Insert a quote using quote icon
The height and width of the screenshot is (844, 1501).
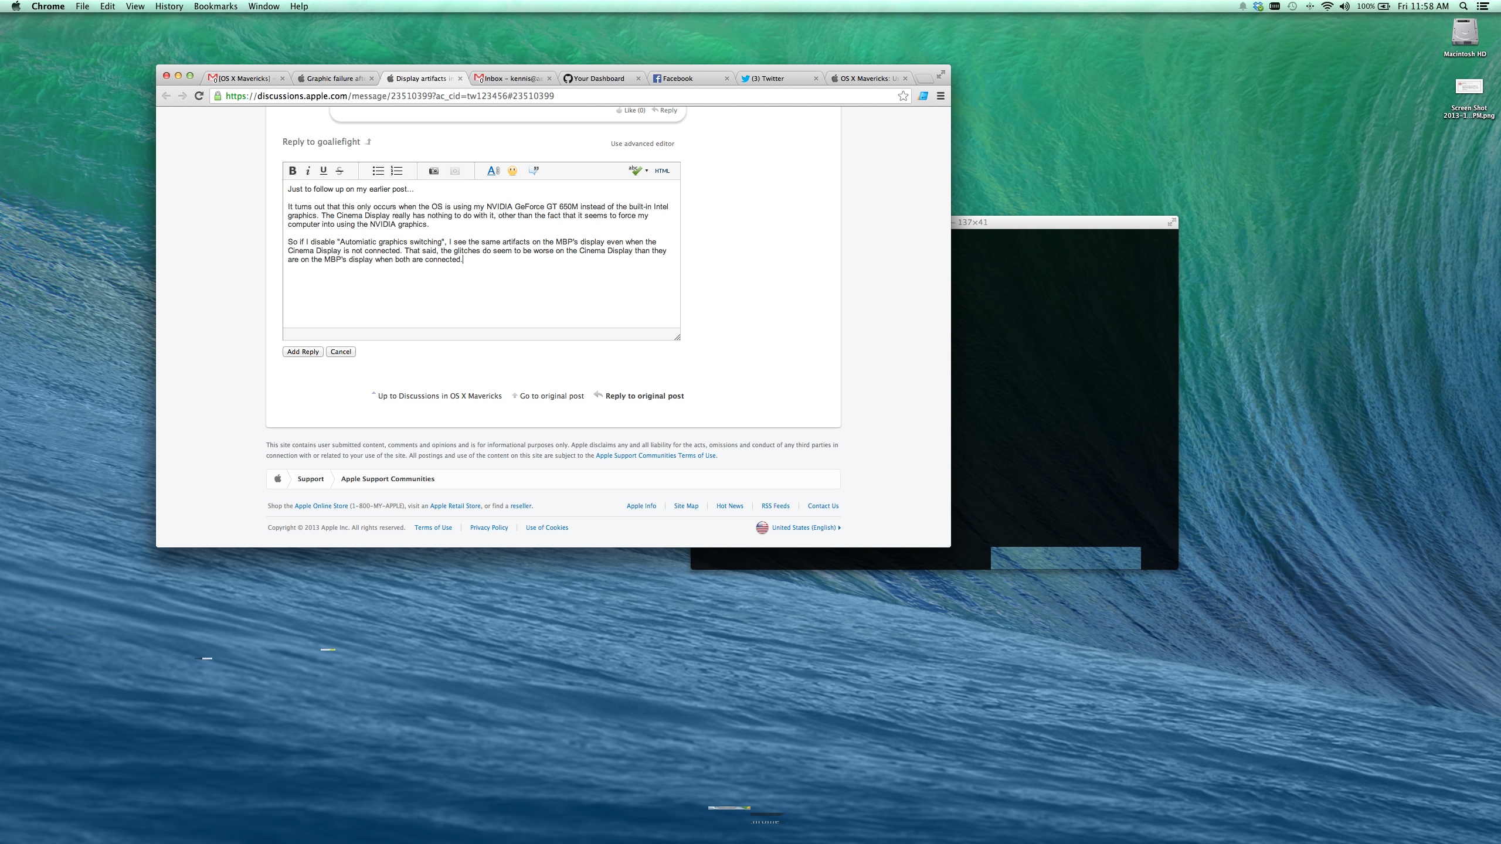click(x=534, y=171)
